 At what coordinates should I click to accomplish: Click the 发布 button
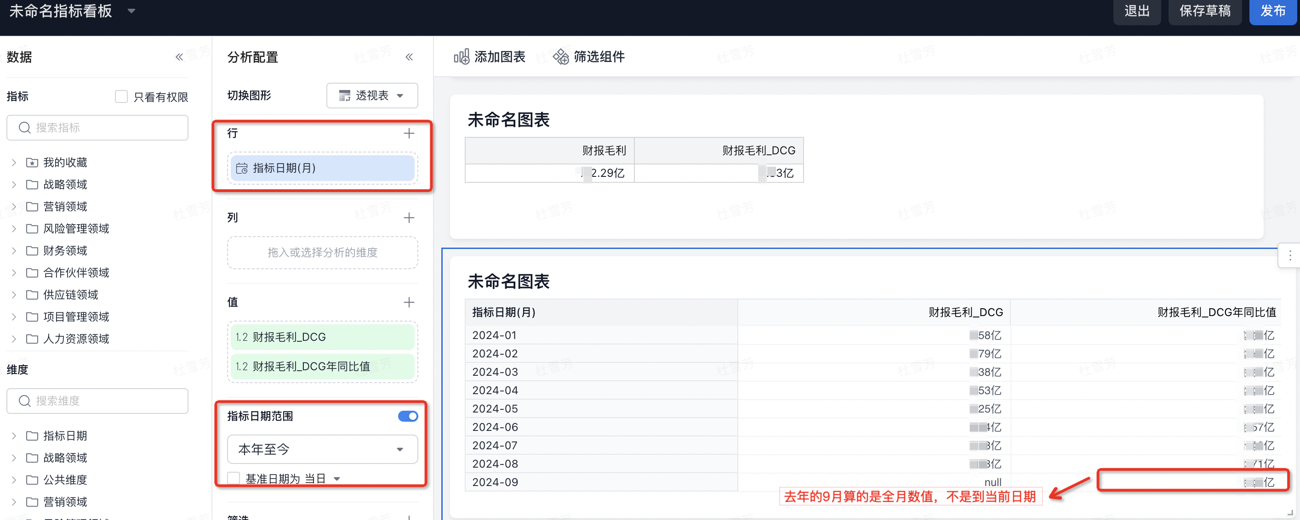point(1272,11)
